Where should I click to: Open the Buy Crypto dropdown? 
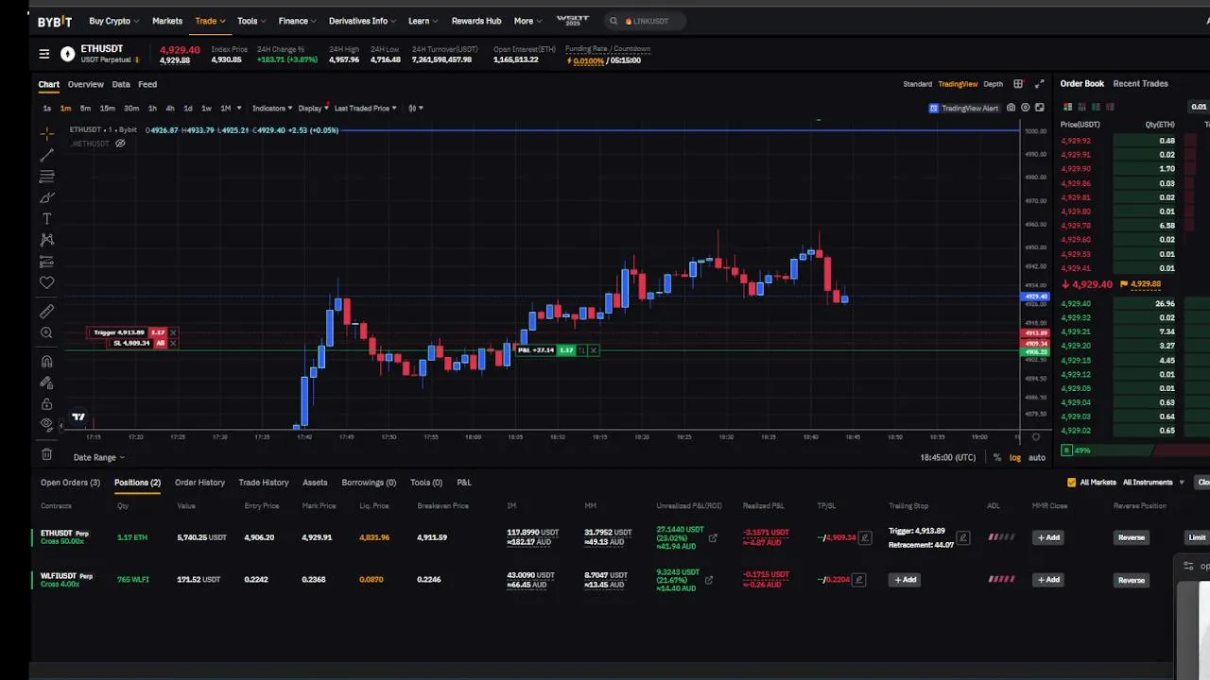(x=113, y=21)
